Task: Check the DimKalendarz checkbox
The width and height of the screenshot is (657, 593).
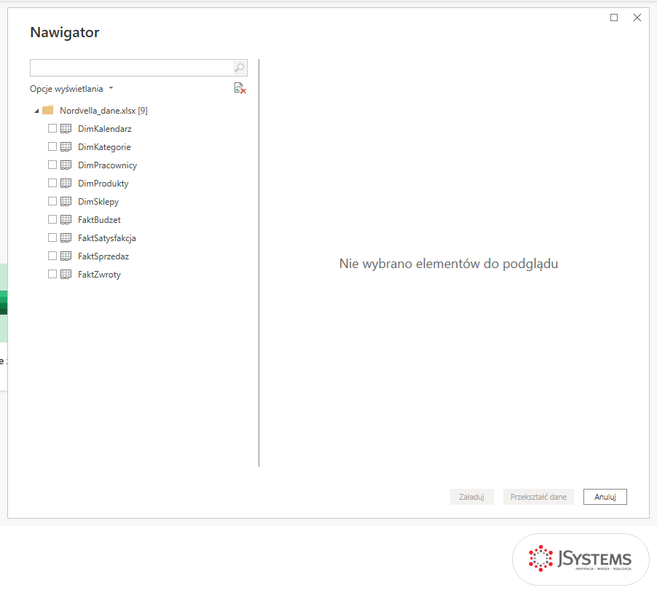Action: coord(52,128)
